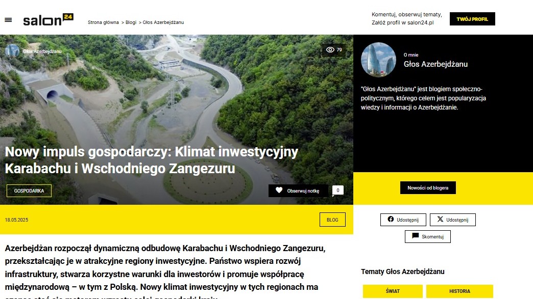Image resolution: width=533 pixels, height=299 pixels.
Task: Click the BLOG label button
Action: tap(332, 220)
